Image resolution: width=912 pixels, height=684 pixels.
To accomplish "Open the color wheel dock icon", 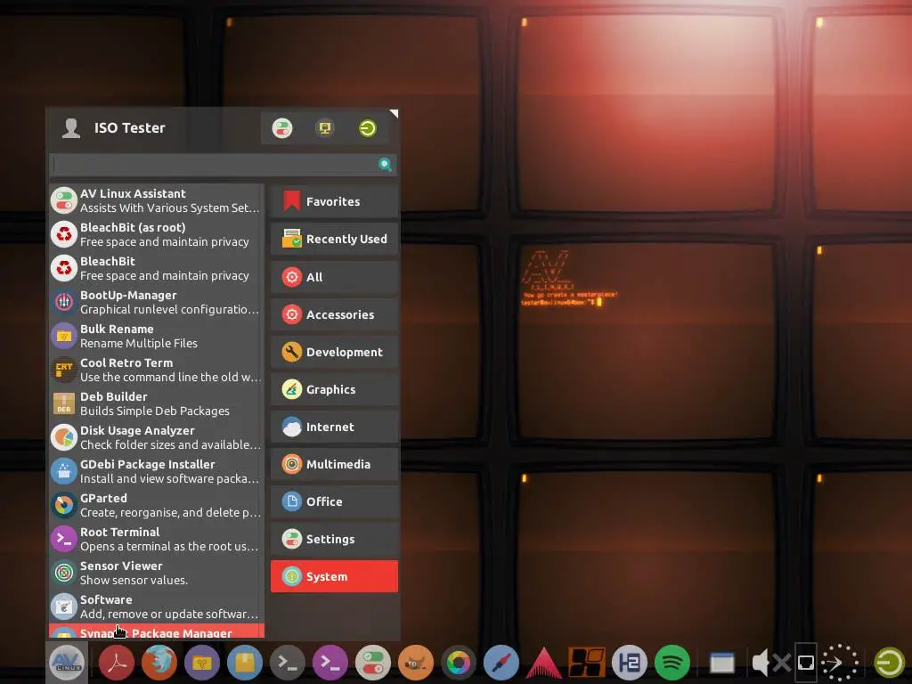I will pos(459,663).
